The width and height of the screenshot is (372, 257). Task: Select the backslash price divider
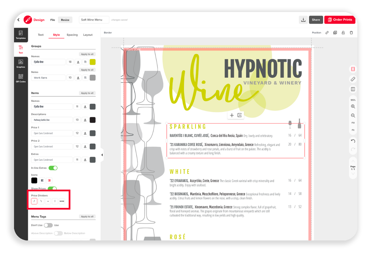[x=41, y=201]
